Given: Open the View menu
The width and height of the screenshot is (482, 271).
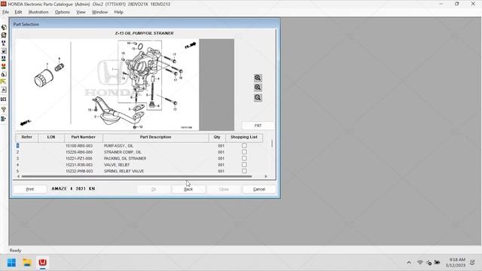Looking at the screenshot, I should coord(81,12).
